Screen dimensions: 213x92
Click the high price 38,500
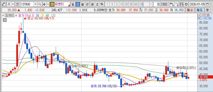click(164, 10)
